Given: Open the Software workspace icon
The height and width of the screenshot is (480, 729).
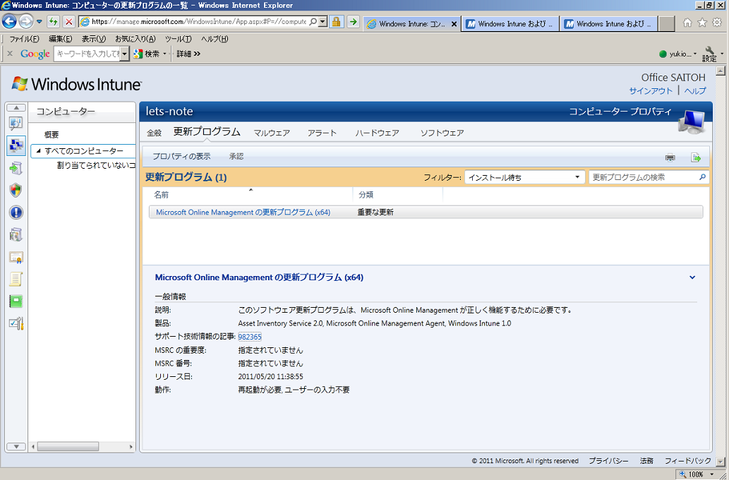Looking at the screenshot, I should tap(16, 234).
